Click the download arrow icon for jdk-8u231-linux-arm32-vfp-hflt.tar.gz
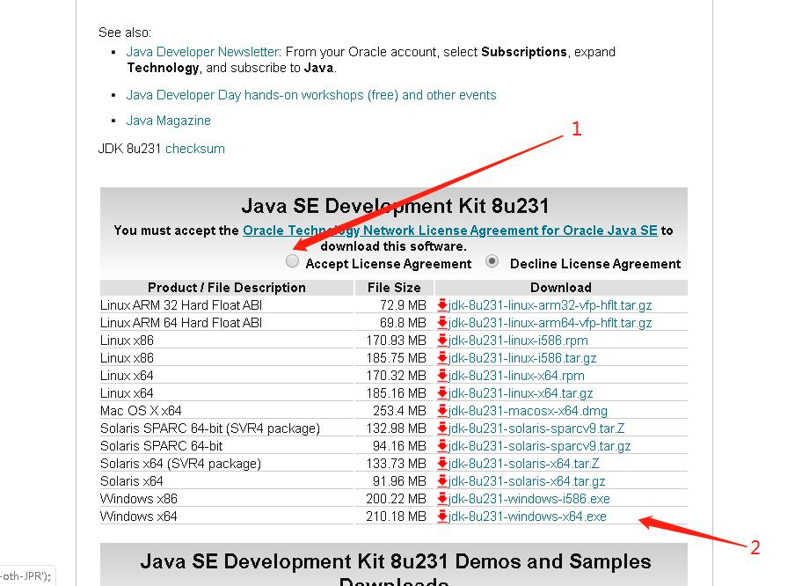Screen dimensions: 802x586 pos(442,305)
